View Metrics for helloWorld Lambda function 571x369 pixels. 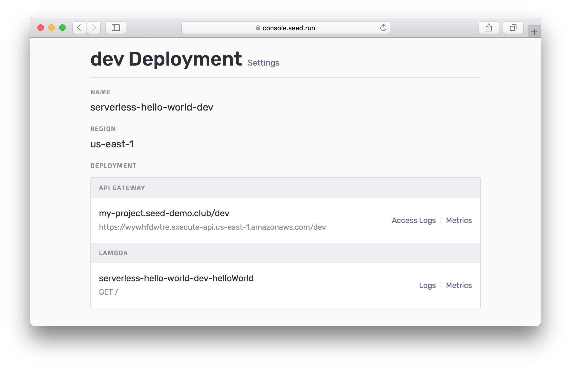459,286
